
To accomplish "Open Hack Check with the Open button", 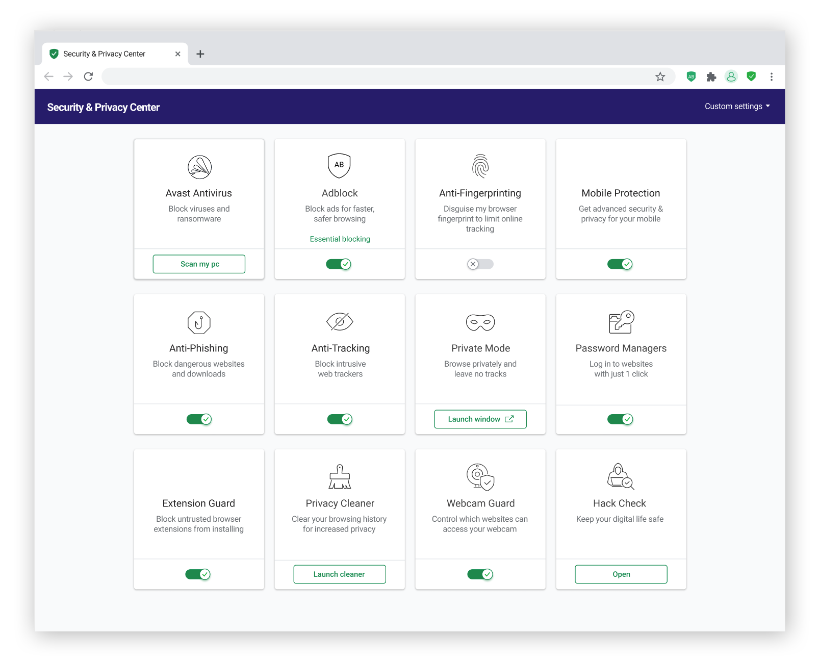I will click(x=621, y=574).
